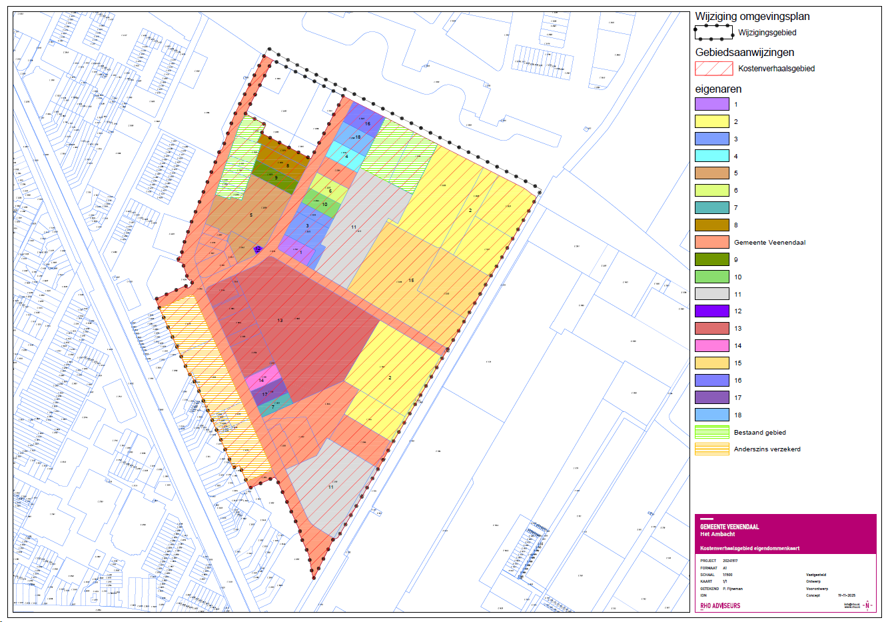Select the pink swatch for owner 14
Screen dimensions: 886x622
point(712,346)
